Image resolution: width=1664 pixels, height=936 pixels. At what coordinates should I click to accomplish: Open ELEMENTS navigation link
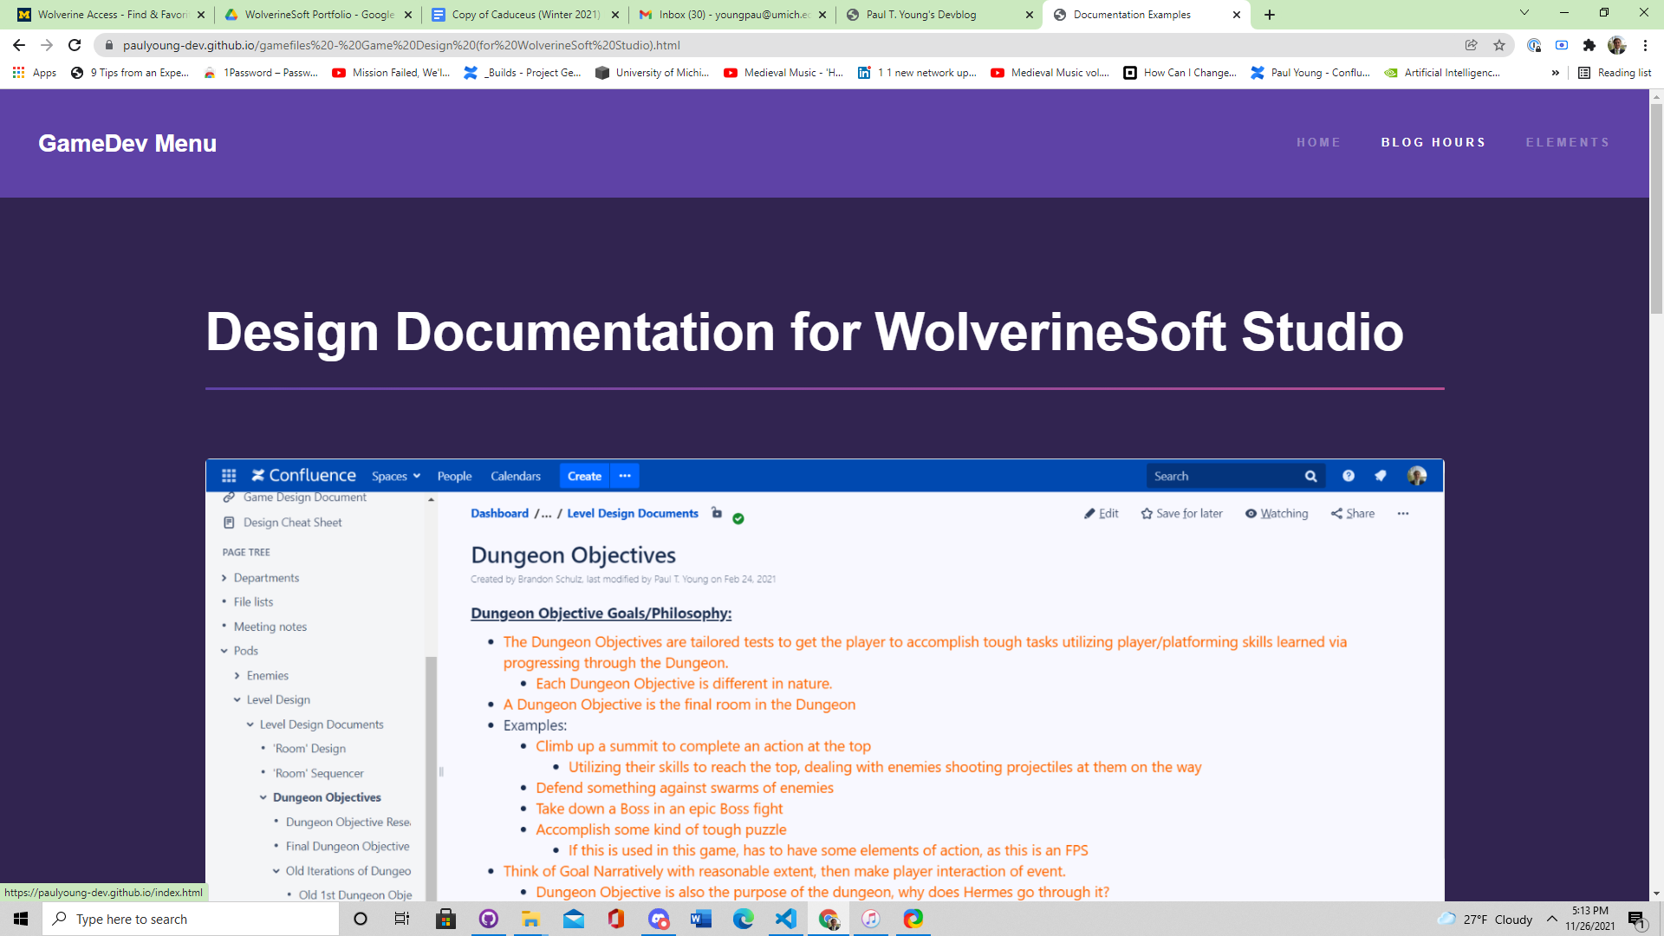1568,142
